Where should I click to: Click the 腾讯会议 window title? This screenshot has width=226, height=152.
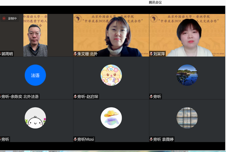click(155, 2)
